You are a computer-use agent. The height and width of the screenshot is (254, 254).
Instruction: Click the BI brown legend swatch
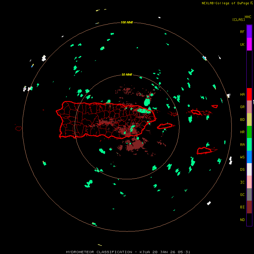click(249, 207)
